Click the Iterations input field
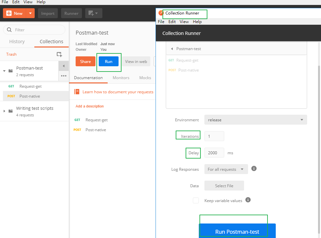Viewport: 321px width, 238px height. point(214,136)
